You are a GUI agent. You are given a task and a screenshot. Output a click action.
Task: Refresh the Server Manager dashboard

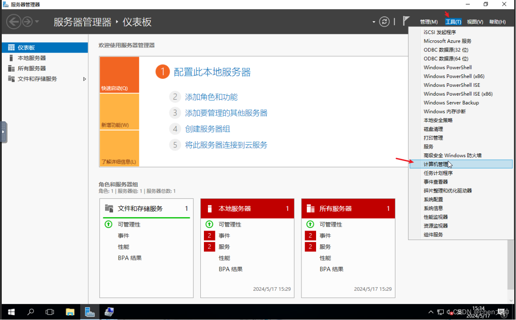point(384,22)
